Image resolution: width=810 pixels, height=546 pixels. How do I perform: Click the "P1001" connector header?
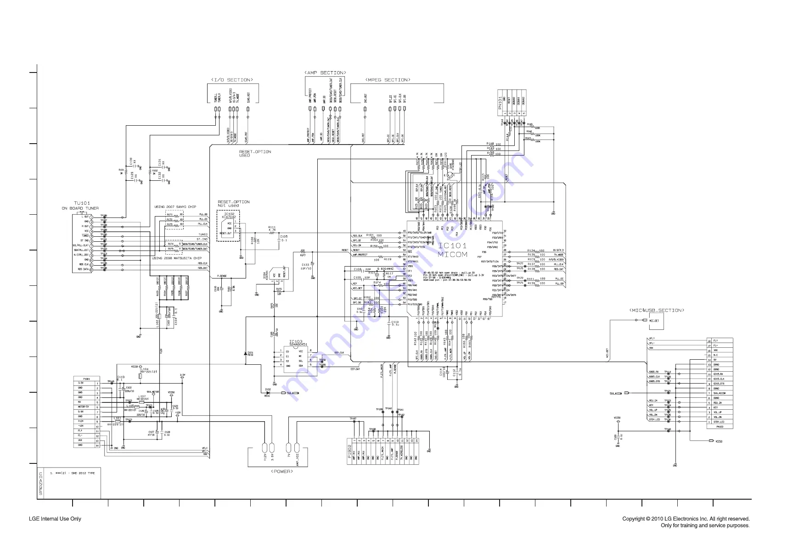(x=86, y=379)
